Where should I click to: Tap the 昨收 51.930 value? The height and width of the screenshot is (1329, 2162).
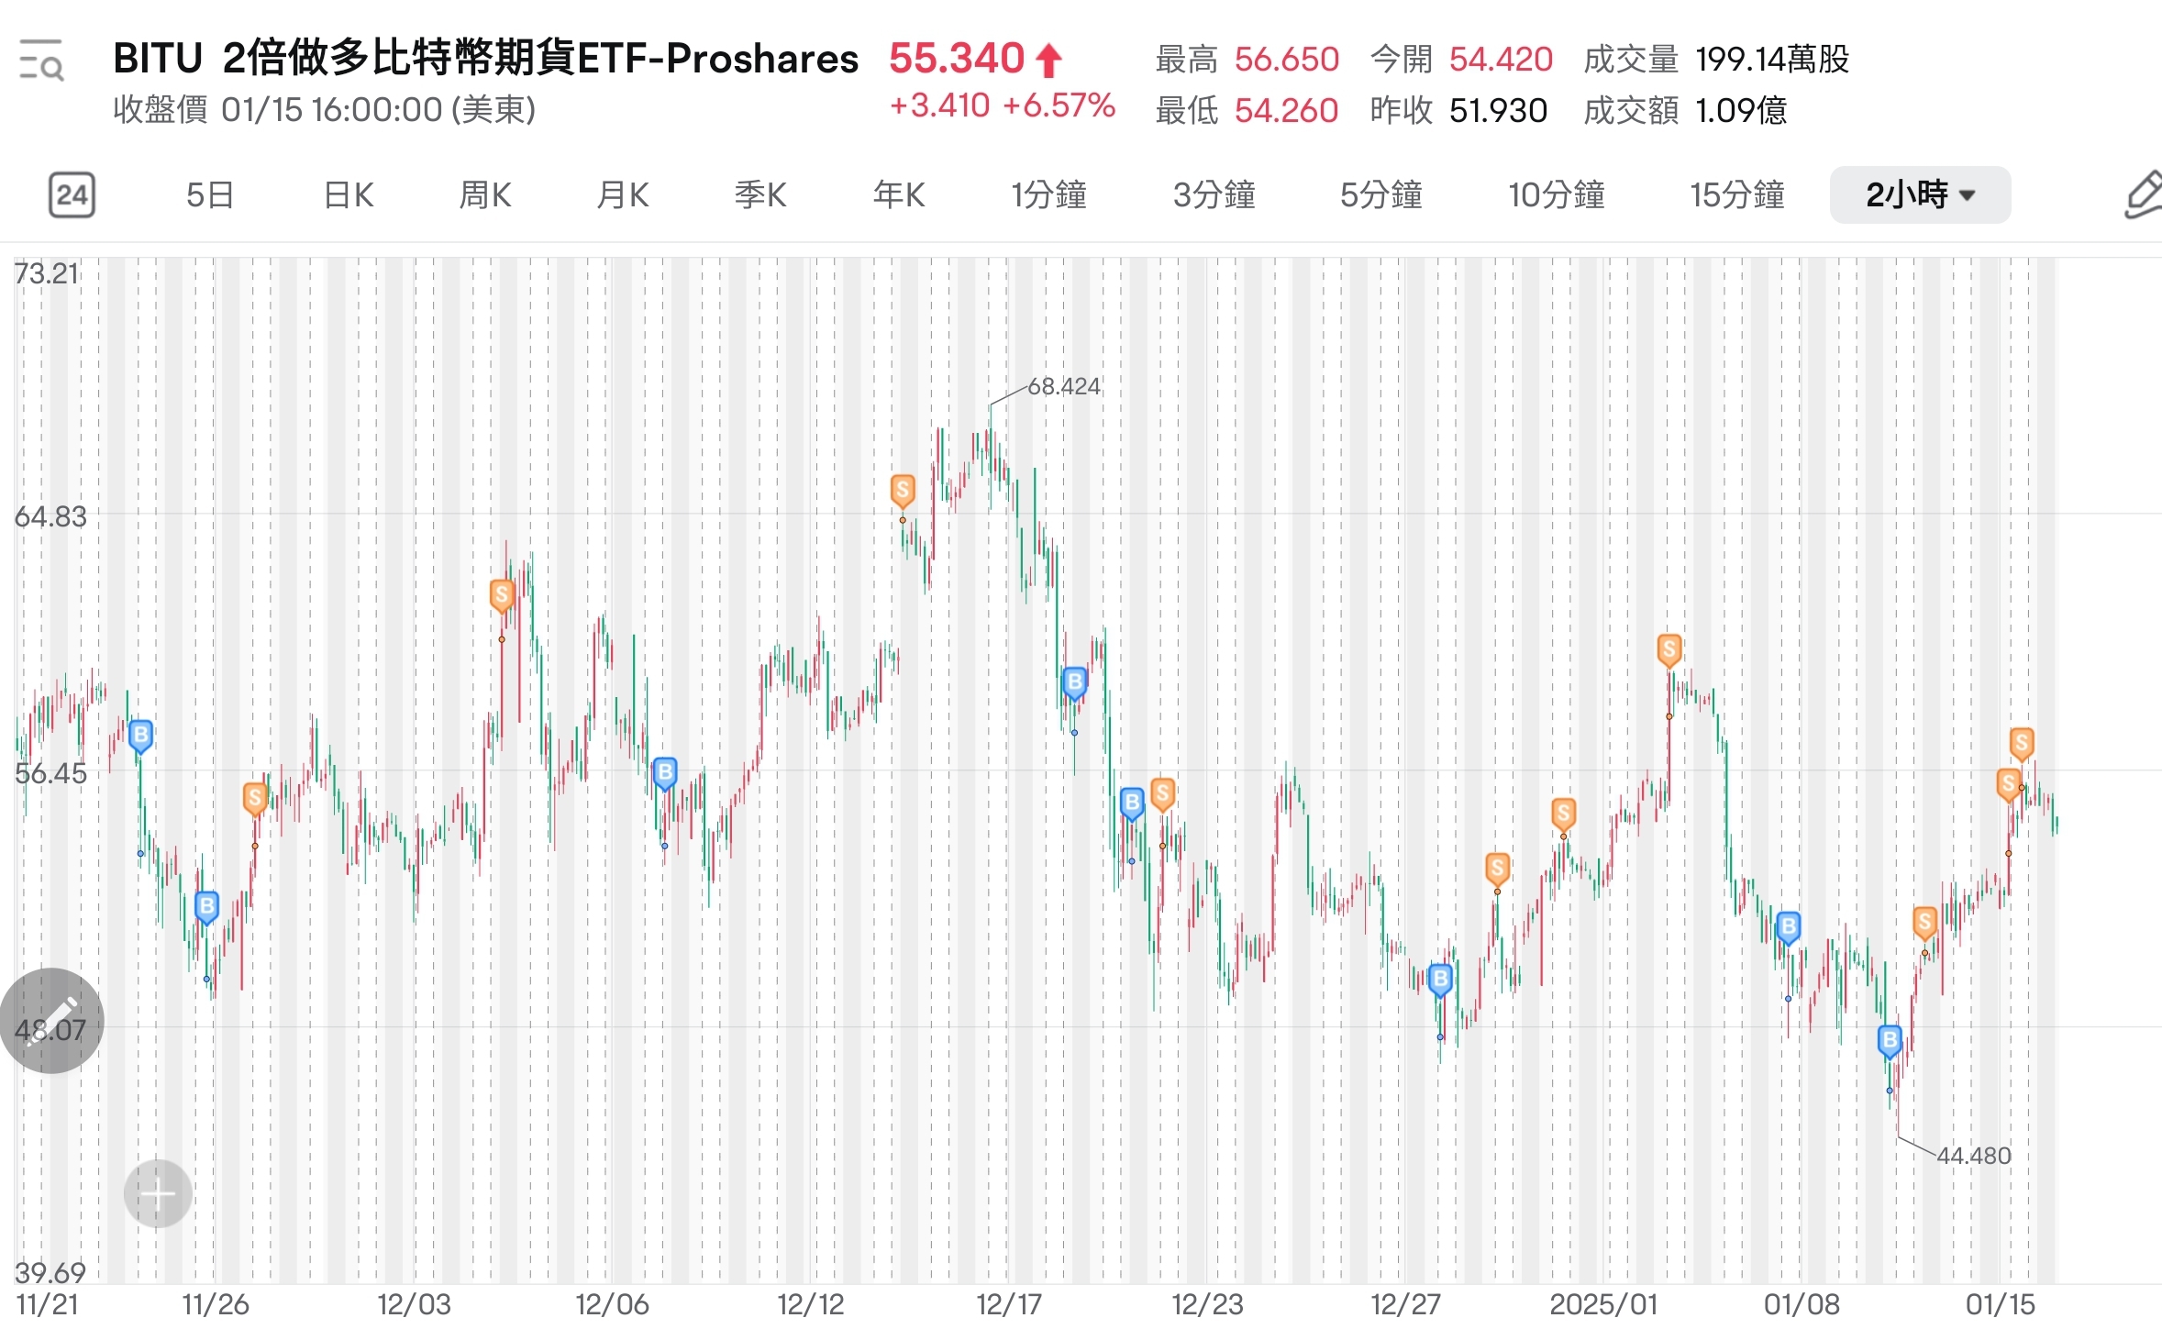(1498, 111)
